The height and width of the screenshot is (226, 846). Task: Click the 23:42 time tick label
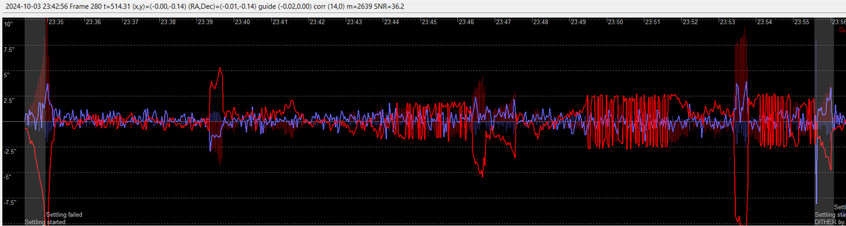(x=317, y=22)
